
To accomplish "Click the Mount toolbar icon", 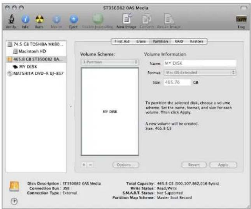I will tap(56, 19).
